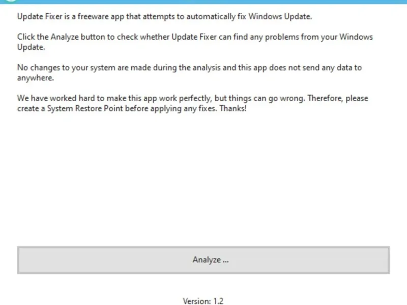The height and width of the screenshot is (305, 407).
Task: Click the word 'anywhere.' on its own line
Action: click(x=35, y=78)
